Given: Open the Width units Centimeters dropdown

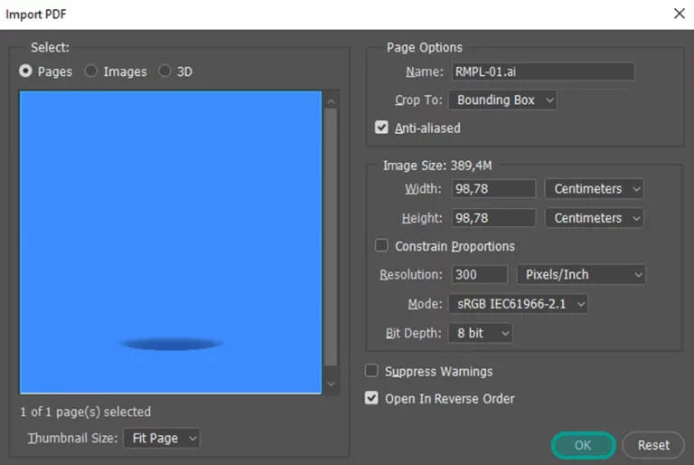Looking at the screenshot, I should pos(595,189).
